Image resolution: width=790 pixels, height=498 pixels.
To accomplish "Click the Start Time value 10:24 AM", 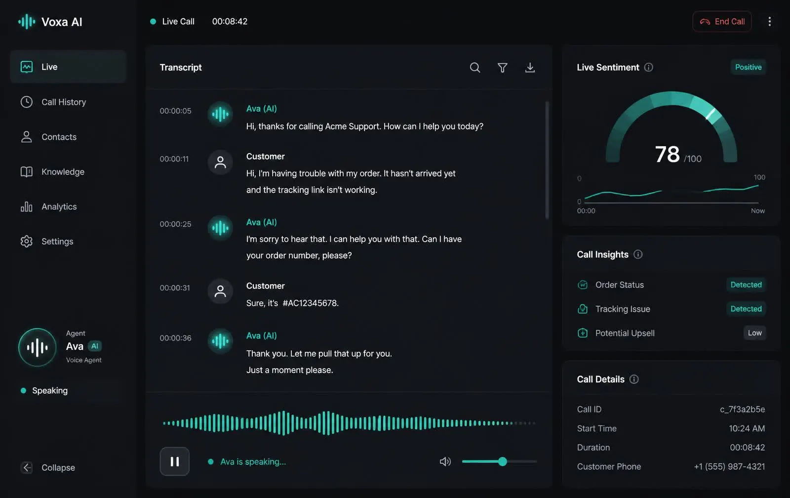I will [747, 428].
